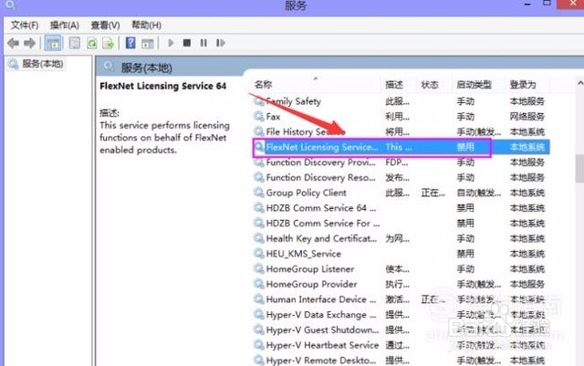Click the services list scrollbar thumb
The image size is (584, 366).
(580, 169)
